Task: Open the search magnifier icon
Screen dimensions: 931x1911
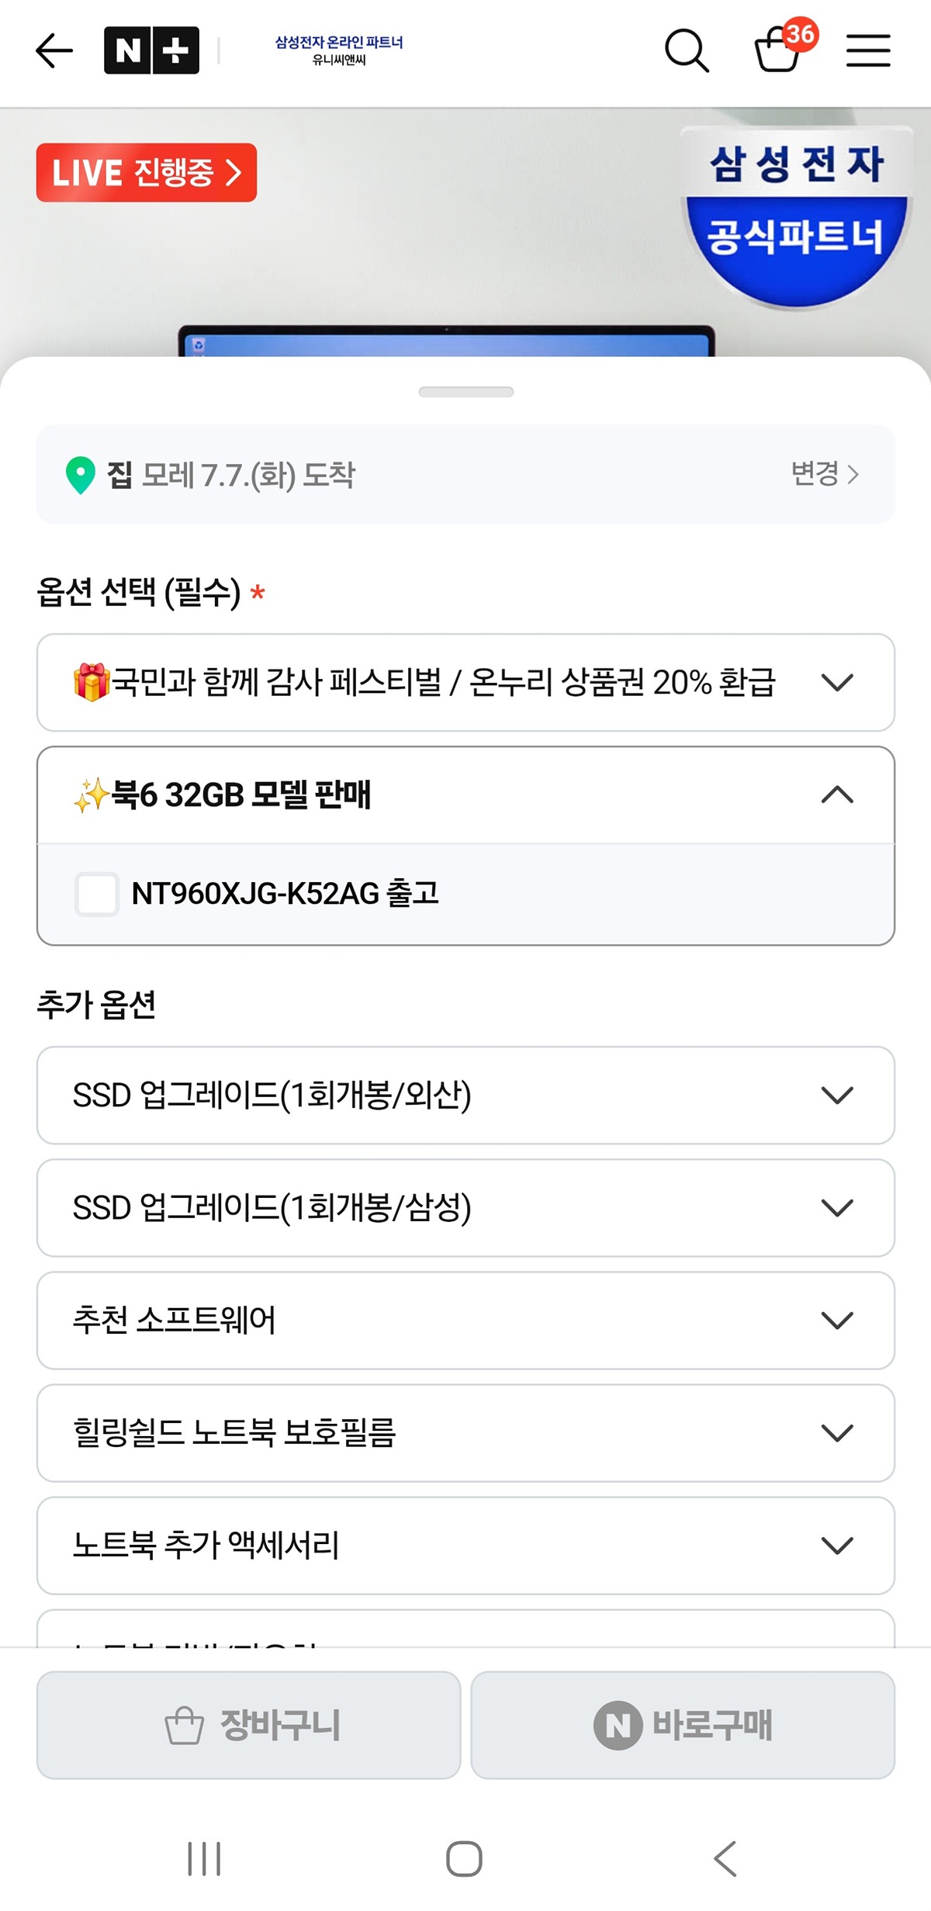Action: (x=687, y=51)
